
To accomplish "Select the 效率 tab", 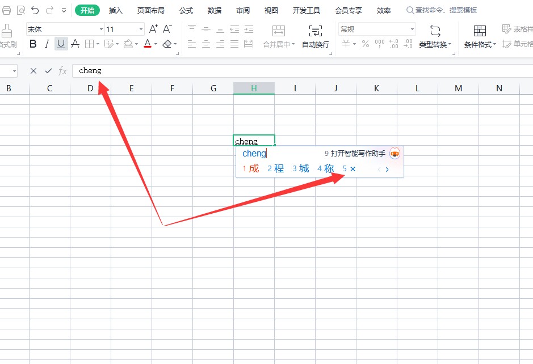I will (384, 11).
